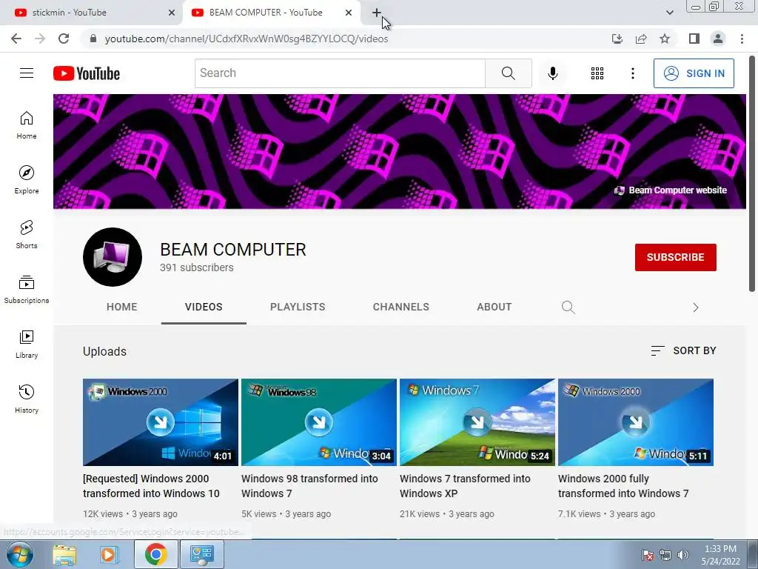Click the network tray icon

click(665, 555)
